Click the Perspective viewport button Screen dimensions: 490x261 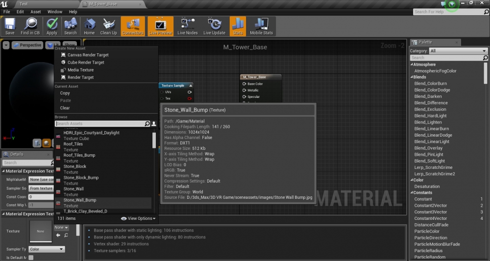[27, 45]
